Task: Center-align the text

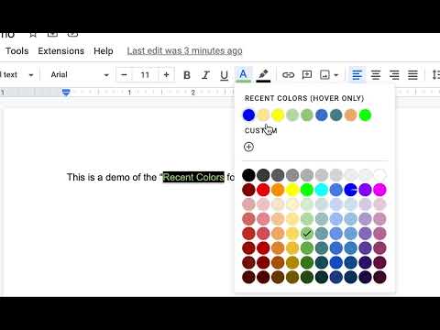Action: point(376,75)
